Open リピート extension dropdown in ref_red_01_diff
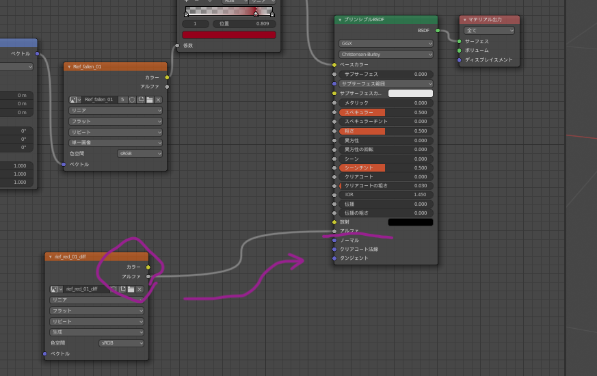This screenshot has width=597, height=376. point(96,321)
